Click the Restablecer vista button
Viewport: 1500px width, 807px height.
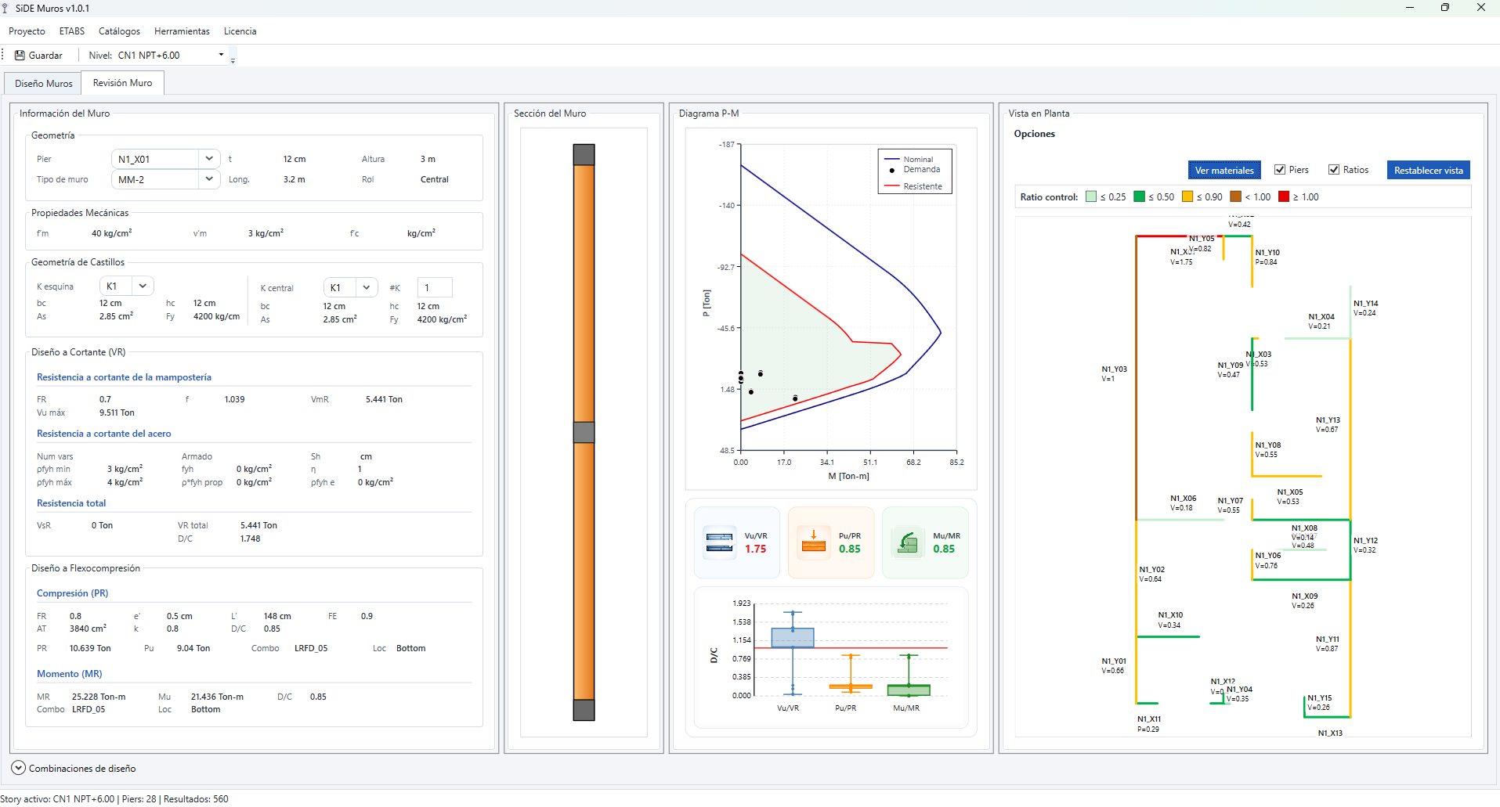[x=1428, y=170]
